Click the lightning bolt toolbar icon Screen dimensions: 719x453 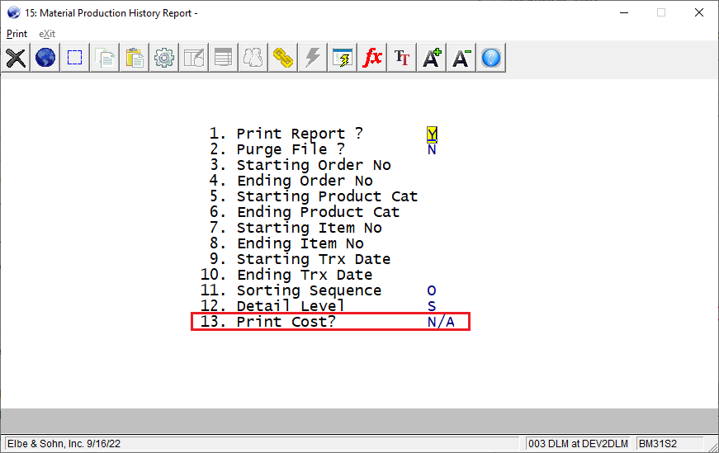click(313, 58)
